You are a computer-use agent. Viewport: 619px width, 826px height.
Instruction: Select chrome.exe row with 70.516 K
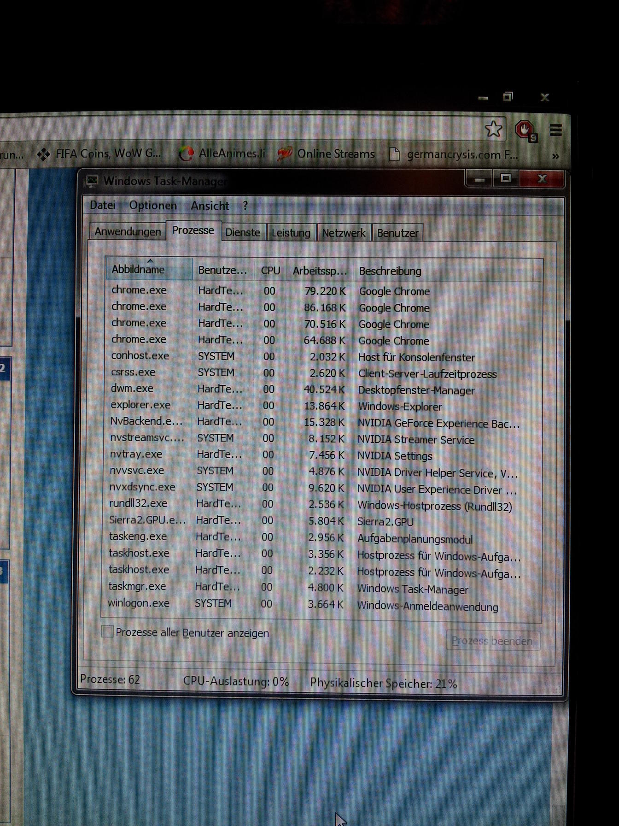[322, 324]
